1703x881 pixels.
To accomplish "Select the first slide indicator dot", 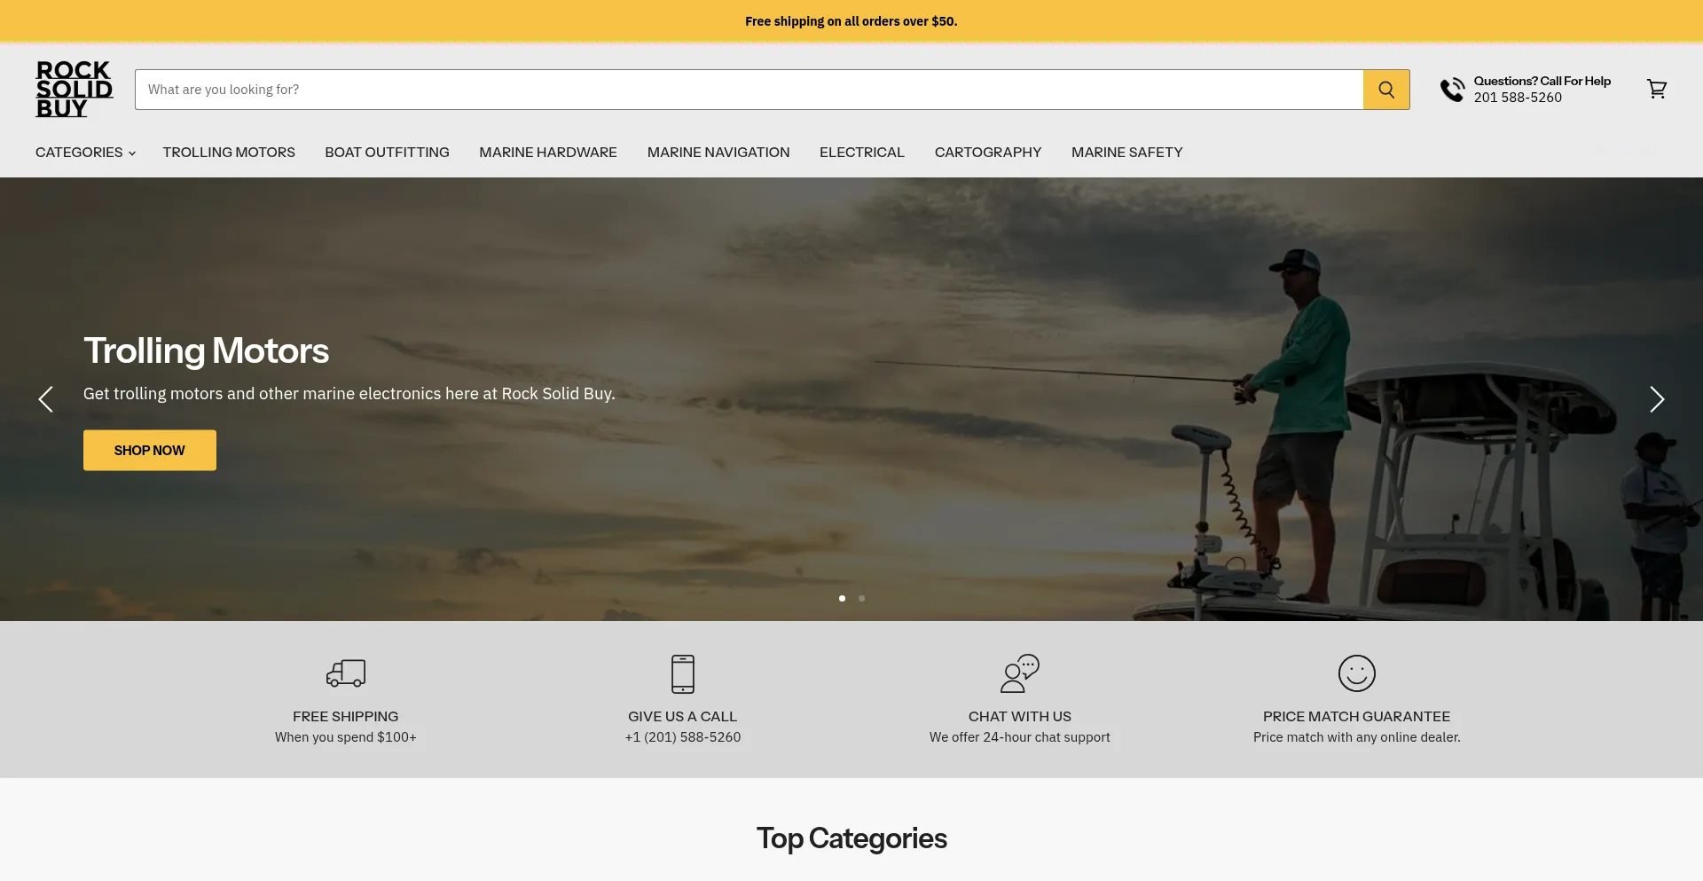I will (x=842, y=598).
